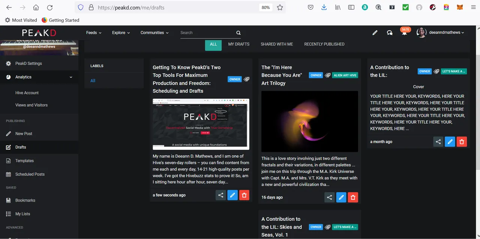This screenshot has width=480, height=239.
Task: Switch to RECENTLY PUBLISHED tab
Action: [324, 44]
